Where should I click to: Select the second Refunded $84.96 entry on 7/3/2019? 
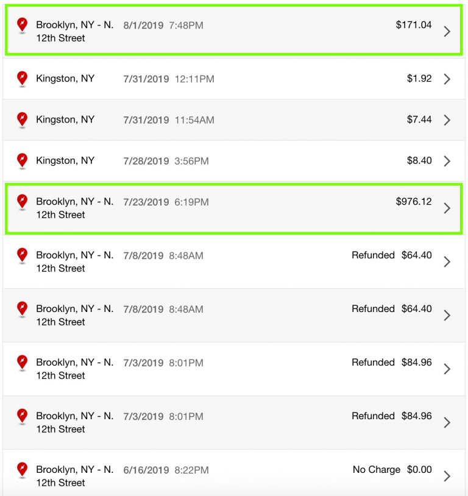point(234,423)
